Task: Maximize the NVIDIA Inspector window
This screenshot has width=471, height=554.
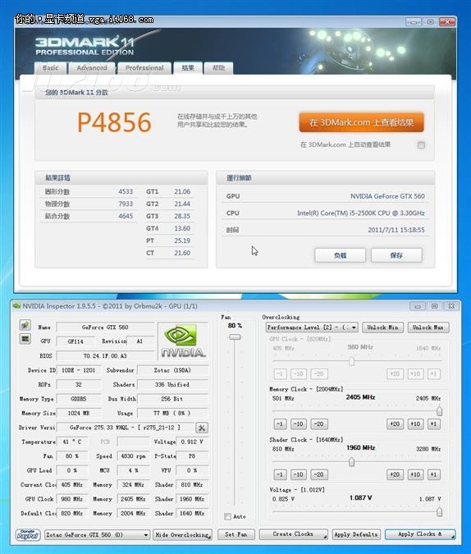Action: point(435,306)
